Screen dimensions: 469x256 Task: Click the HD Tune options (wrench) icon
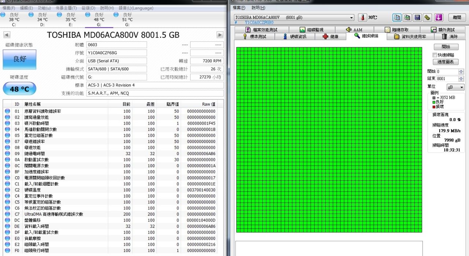click(x=427, y=18)
